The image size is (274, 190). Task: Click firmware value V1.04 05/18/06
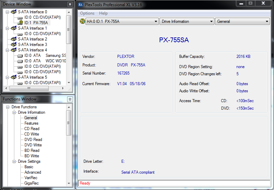tap(131, 84)
